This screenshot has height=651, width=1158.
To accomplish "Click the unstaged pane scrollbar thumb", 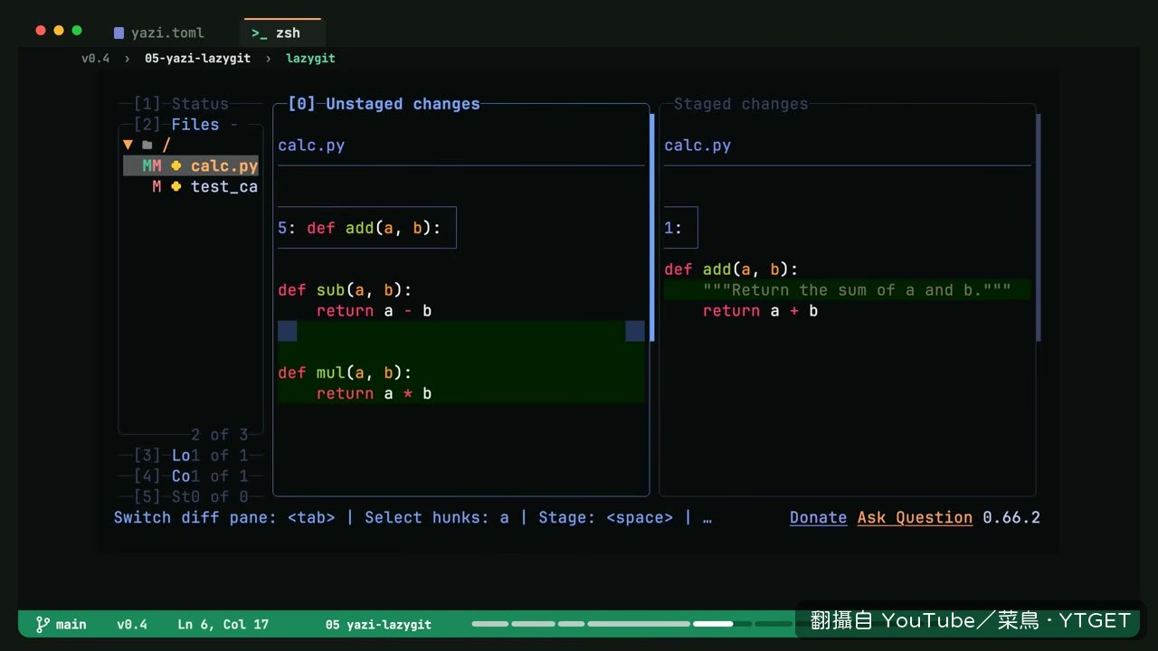I will tap(651, 227).
